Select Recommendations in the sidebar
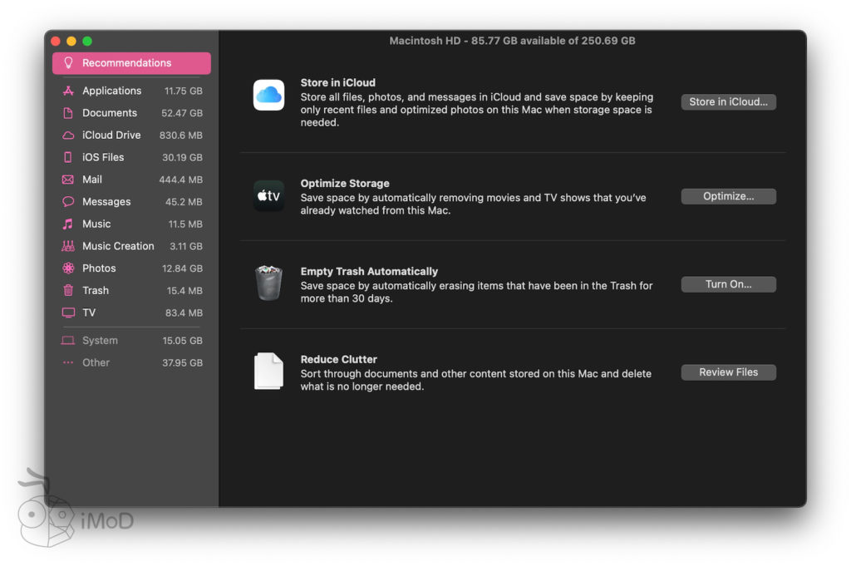The height and width of the screenshot is (566, 851). pos(131,63)
